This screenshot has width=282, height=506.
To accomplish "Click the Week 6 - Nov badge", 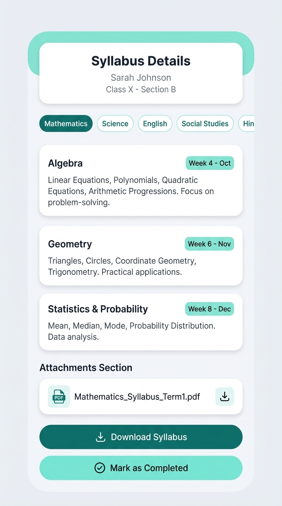I will tap(209, 244).
